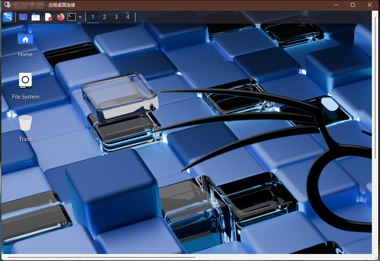Open the Kali applications menu
This screenshot has height=261, width=380.
tap(8, 17)
